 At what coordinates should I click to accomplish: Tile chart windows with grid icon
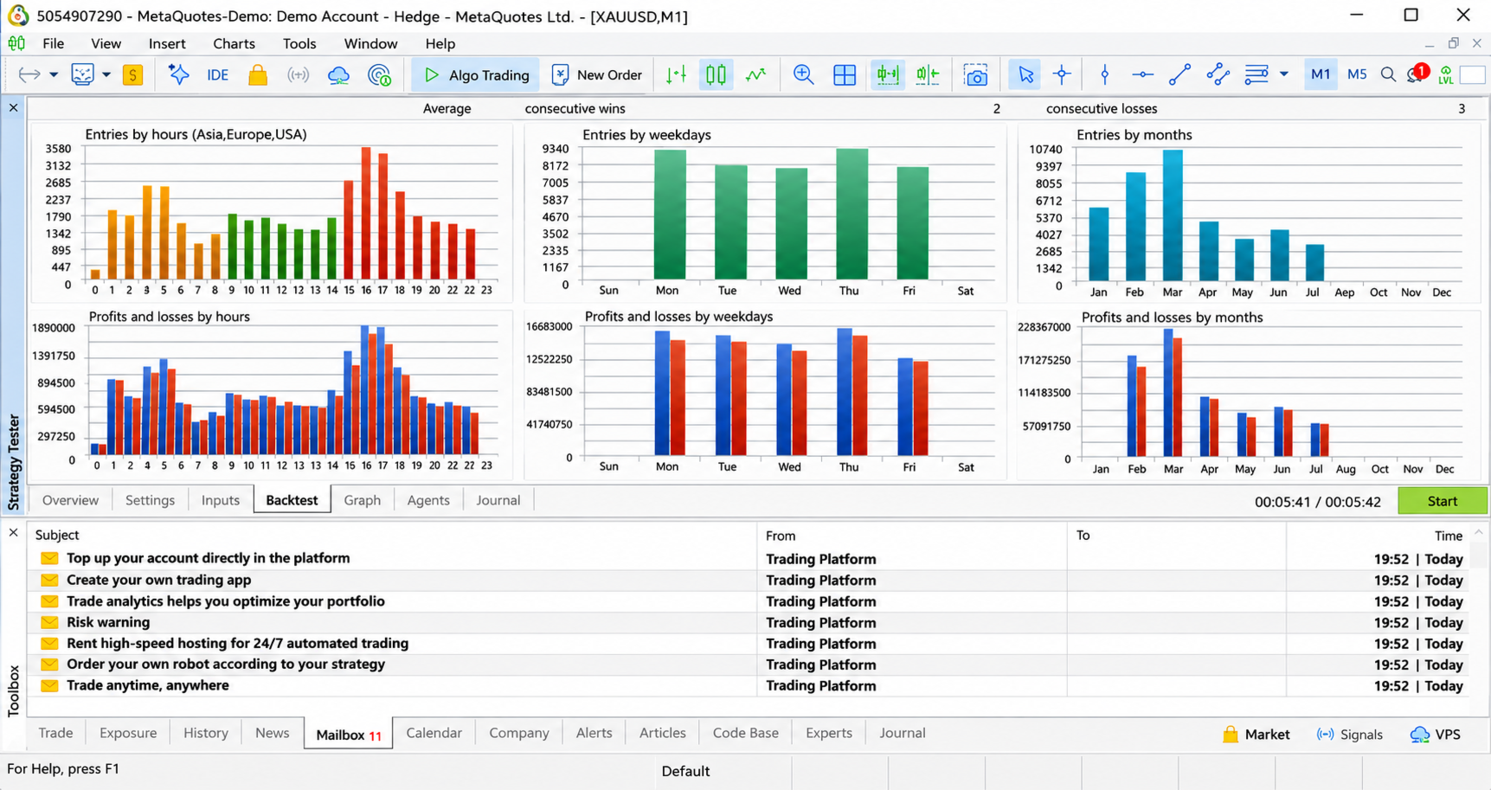845,75
